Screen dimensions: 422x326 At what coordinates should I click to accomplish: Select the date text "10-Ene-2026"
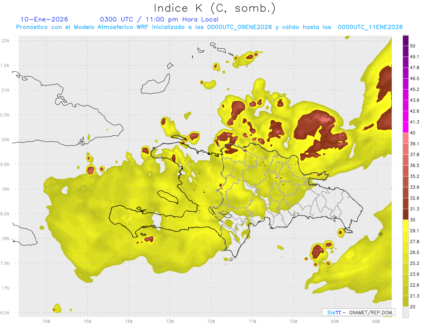point(44,19)
